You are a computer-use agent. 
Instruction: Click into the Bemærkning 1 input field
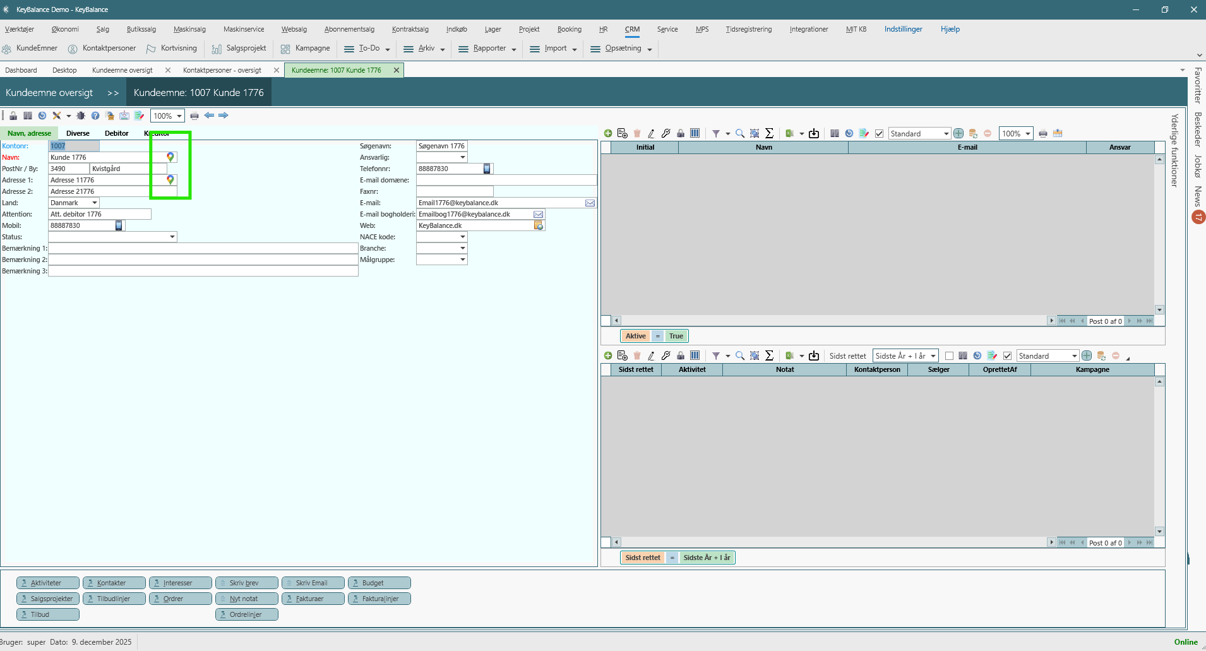[x=203, y=248]
